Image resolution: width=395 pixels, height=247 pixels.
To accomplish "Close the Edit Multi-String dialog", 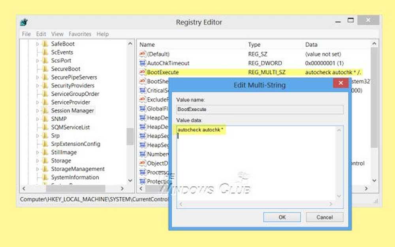I will click(340, 84).
